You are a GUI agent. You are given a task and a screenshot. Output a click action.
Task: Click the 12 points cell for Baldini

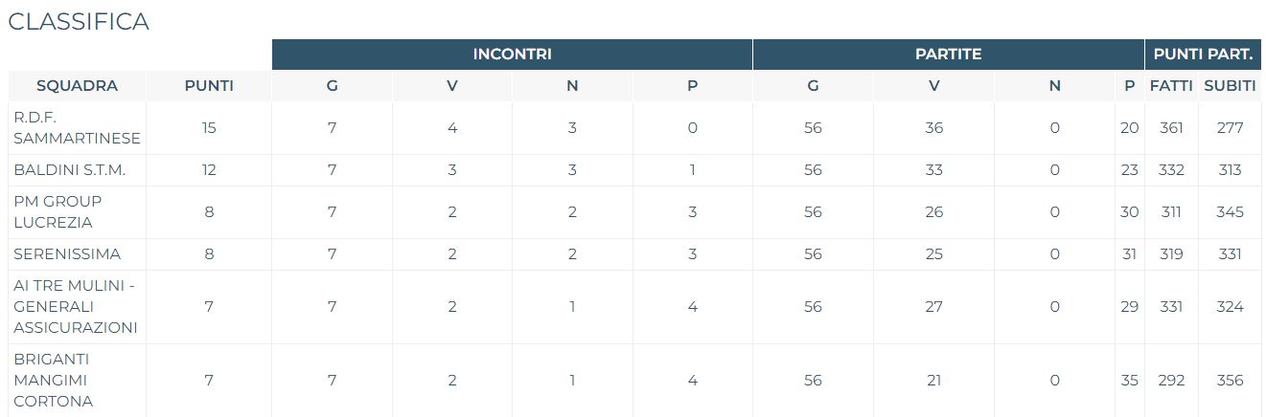[209, 170]
